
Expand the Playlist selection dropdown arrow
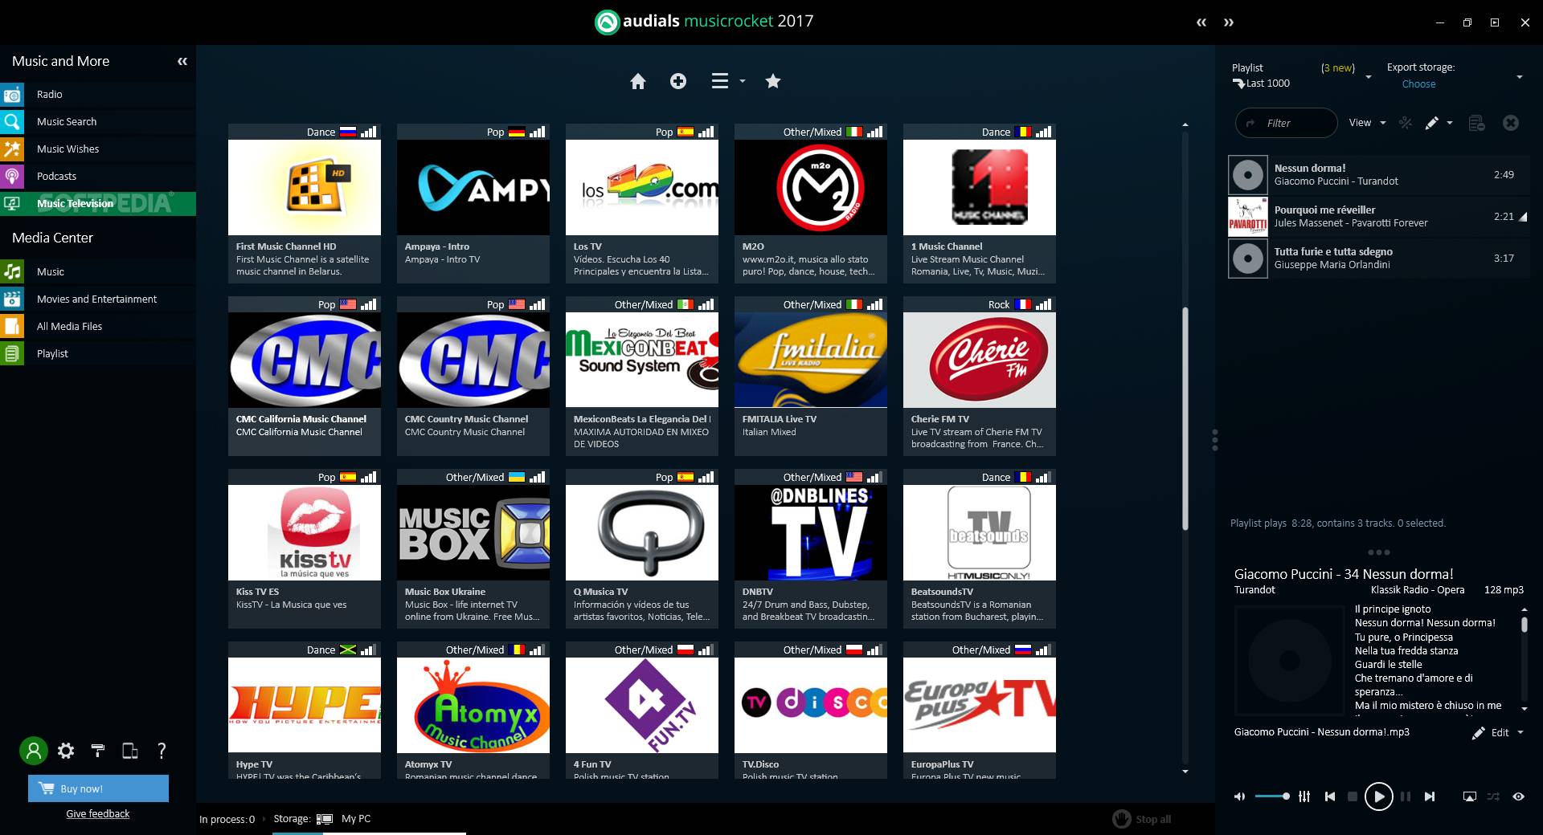pyautogui.click(x=1368, y=77)
